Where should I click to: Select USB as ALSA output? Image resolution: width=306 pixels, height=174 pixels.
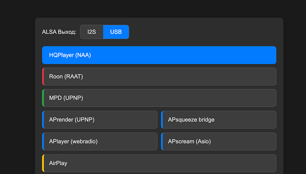tap(116, 32)
